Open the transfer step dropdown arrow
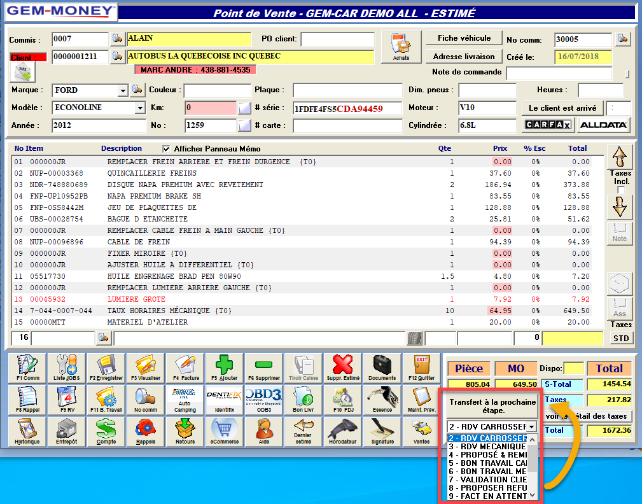642x504 pixels. click(x=531, y=426)
